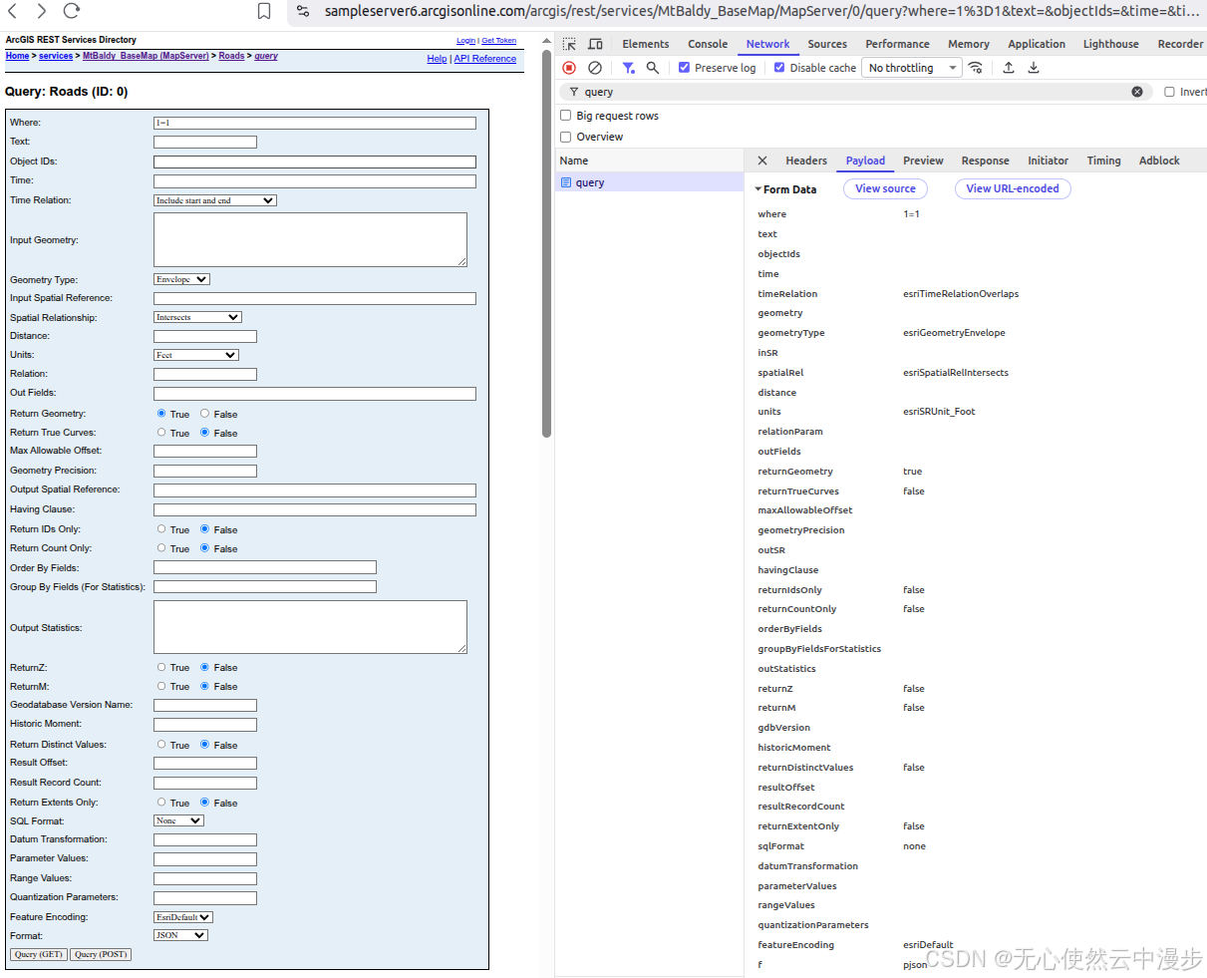This screenshot has height=978, width=1207.
Task: Click the page vertical scrollbar
Action: coord(546,242)
